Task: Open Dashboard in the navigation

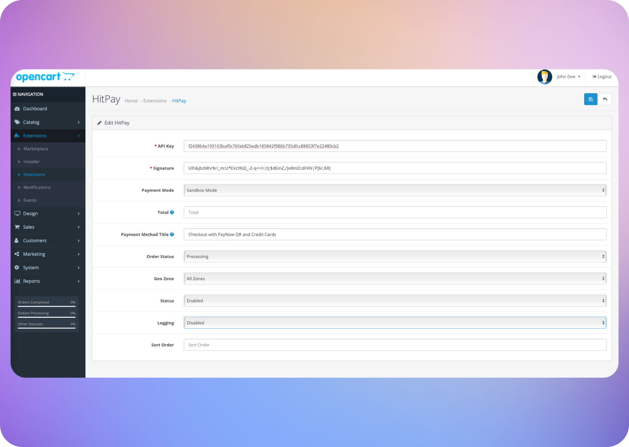Action: coord(48,109)
